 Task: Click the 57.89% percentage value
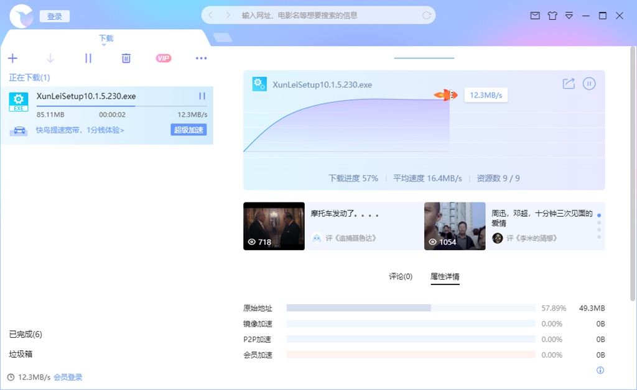(554, 308)
